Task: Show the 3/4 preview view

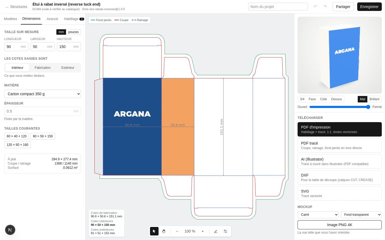Action: [302, 99]
